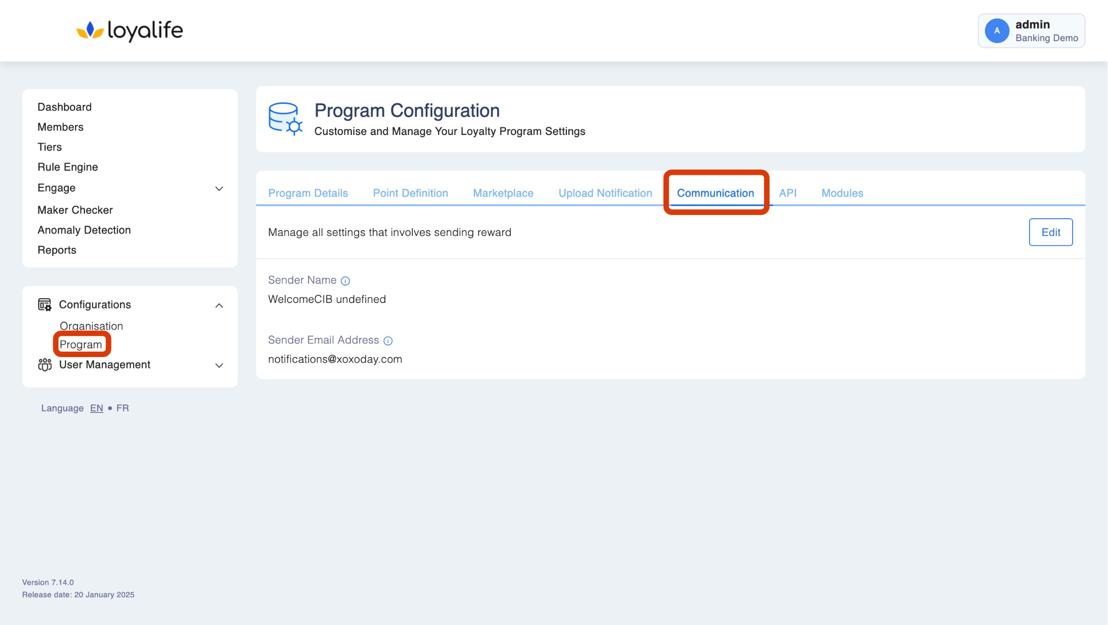The height and width of the screenshot is (625, 1108).
Task: Click the admin avatar circle
Action: 996,31
